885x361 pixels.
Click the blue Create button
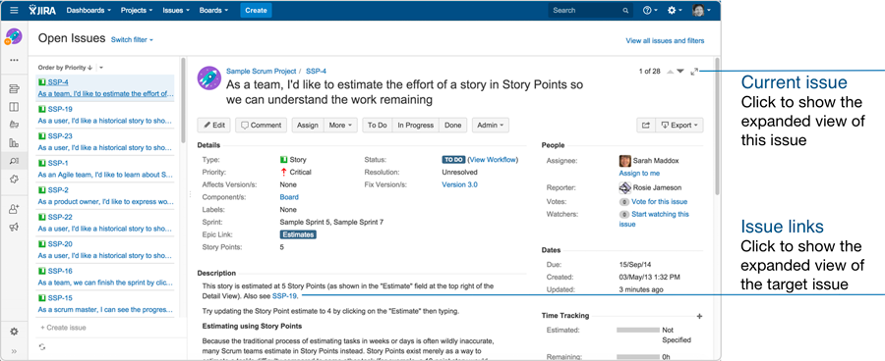click(256, 10)
